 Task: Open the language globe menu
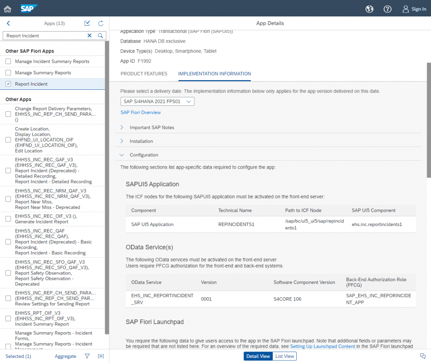click(370, 9)
